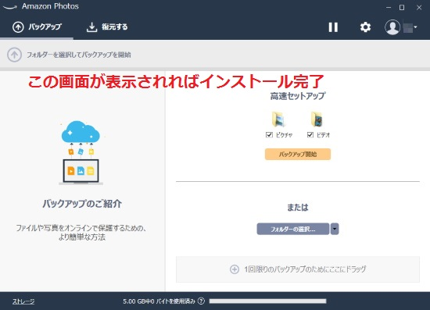Click the 高速セットアップ heading

298,96
